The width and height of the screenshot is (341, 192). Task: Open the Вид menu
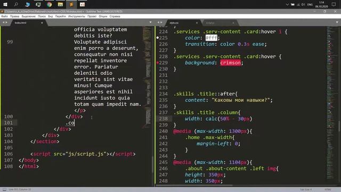pyautogui.click(x=51, y=17)
